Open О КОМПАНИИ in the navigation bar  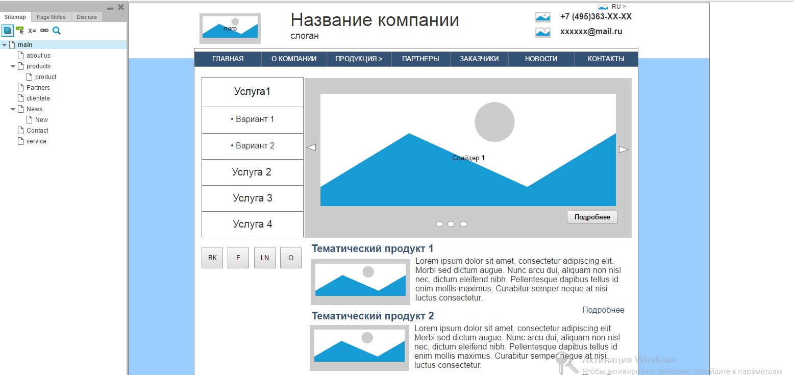[x=294, y=59]
